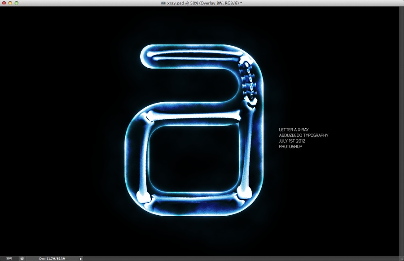Open the document info popup via the right-facing arrow
Image resolution: width=404 pixels, height=261 pixels.
(81, 258)
